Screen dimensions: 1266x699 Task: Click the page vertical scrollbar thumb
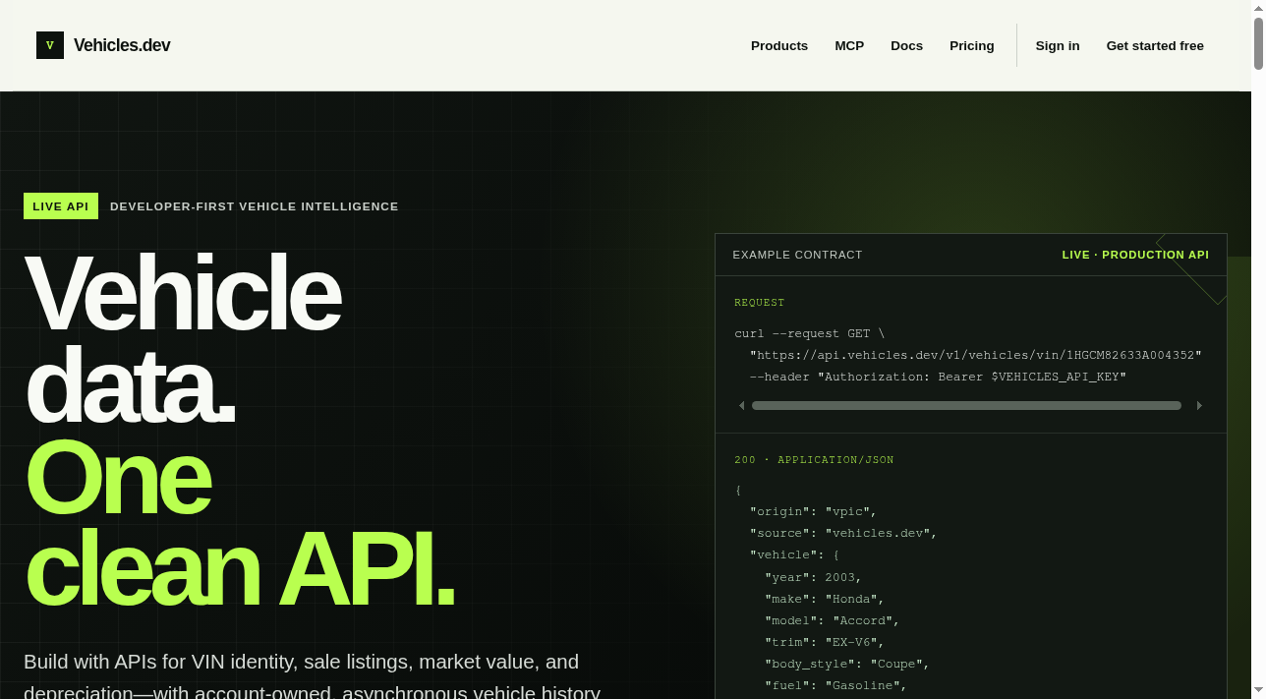tap(1258, 43)
